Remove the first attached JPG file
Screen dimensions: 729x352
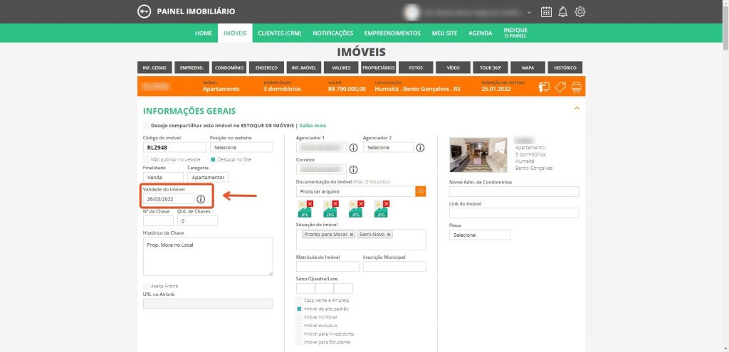[x=311, y=204]
